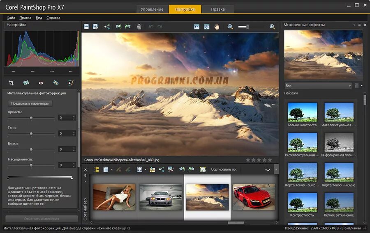Apply the Легкое затемнение effect
The image size is (370, 233).
pos(339,202)
